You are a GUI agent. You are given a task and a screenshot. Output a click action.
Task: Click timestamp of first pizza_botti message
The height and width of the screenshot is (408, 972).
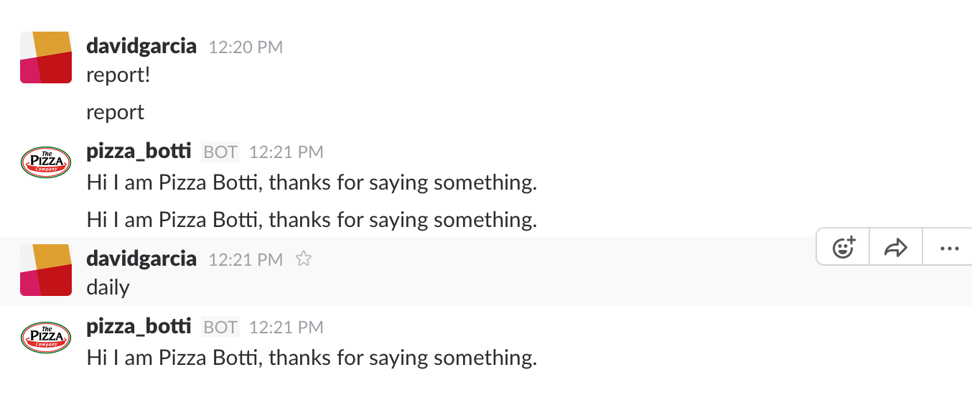286,152
